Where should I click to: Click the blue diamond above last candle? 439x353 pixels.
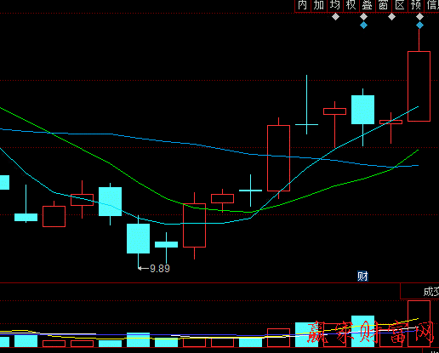419,26
